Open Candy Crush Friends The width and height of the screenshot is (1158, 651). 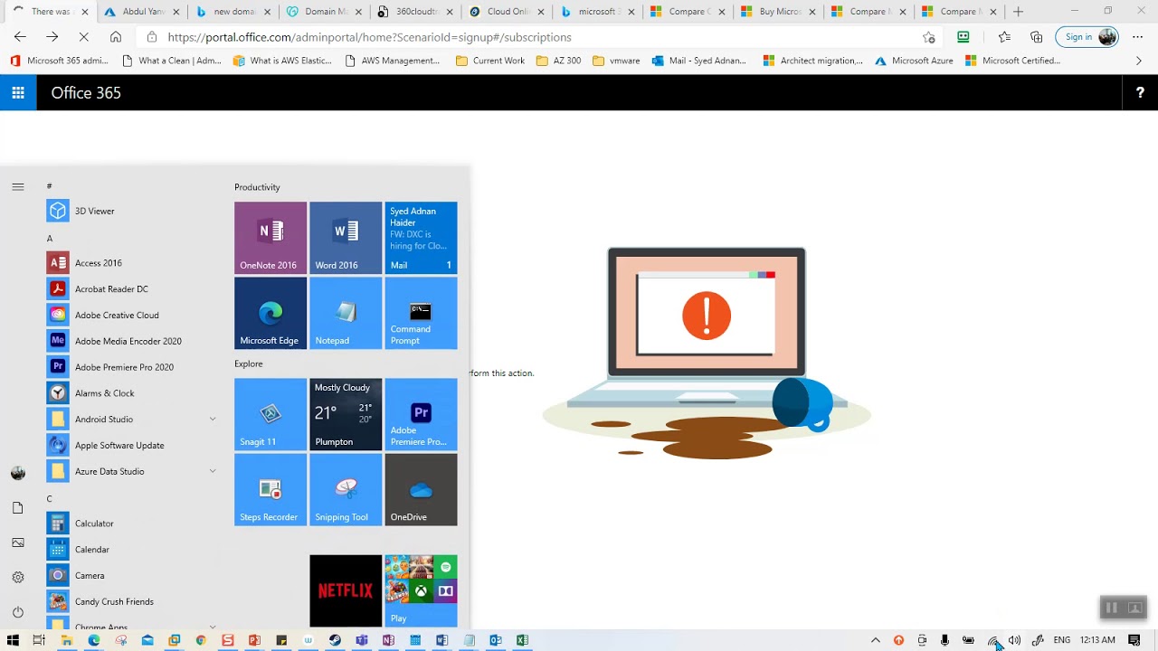132,601
